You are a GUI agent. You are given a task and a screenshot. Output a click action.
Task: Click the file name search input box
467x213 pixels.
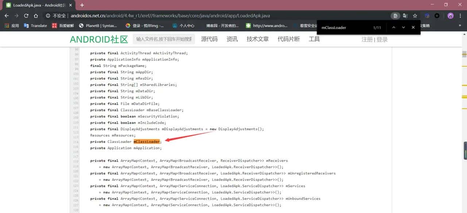click(163, 39)
